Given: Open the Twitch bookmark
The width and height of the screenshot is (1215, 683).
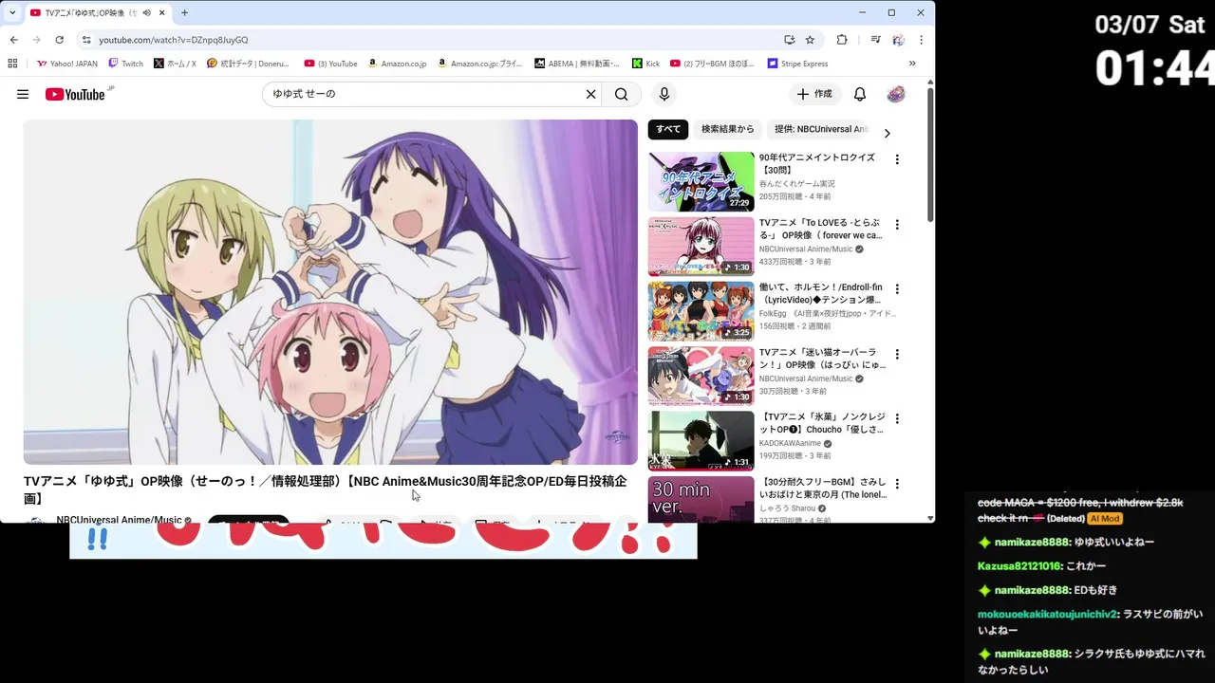Looking at the screenshot, I should (x=126, y=64).
